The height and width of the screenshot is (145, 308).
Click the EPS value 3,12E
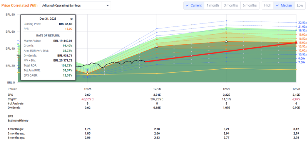(296, 95)
